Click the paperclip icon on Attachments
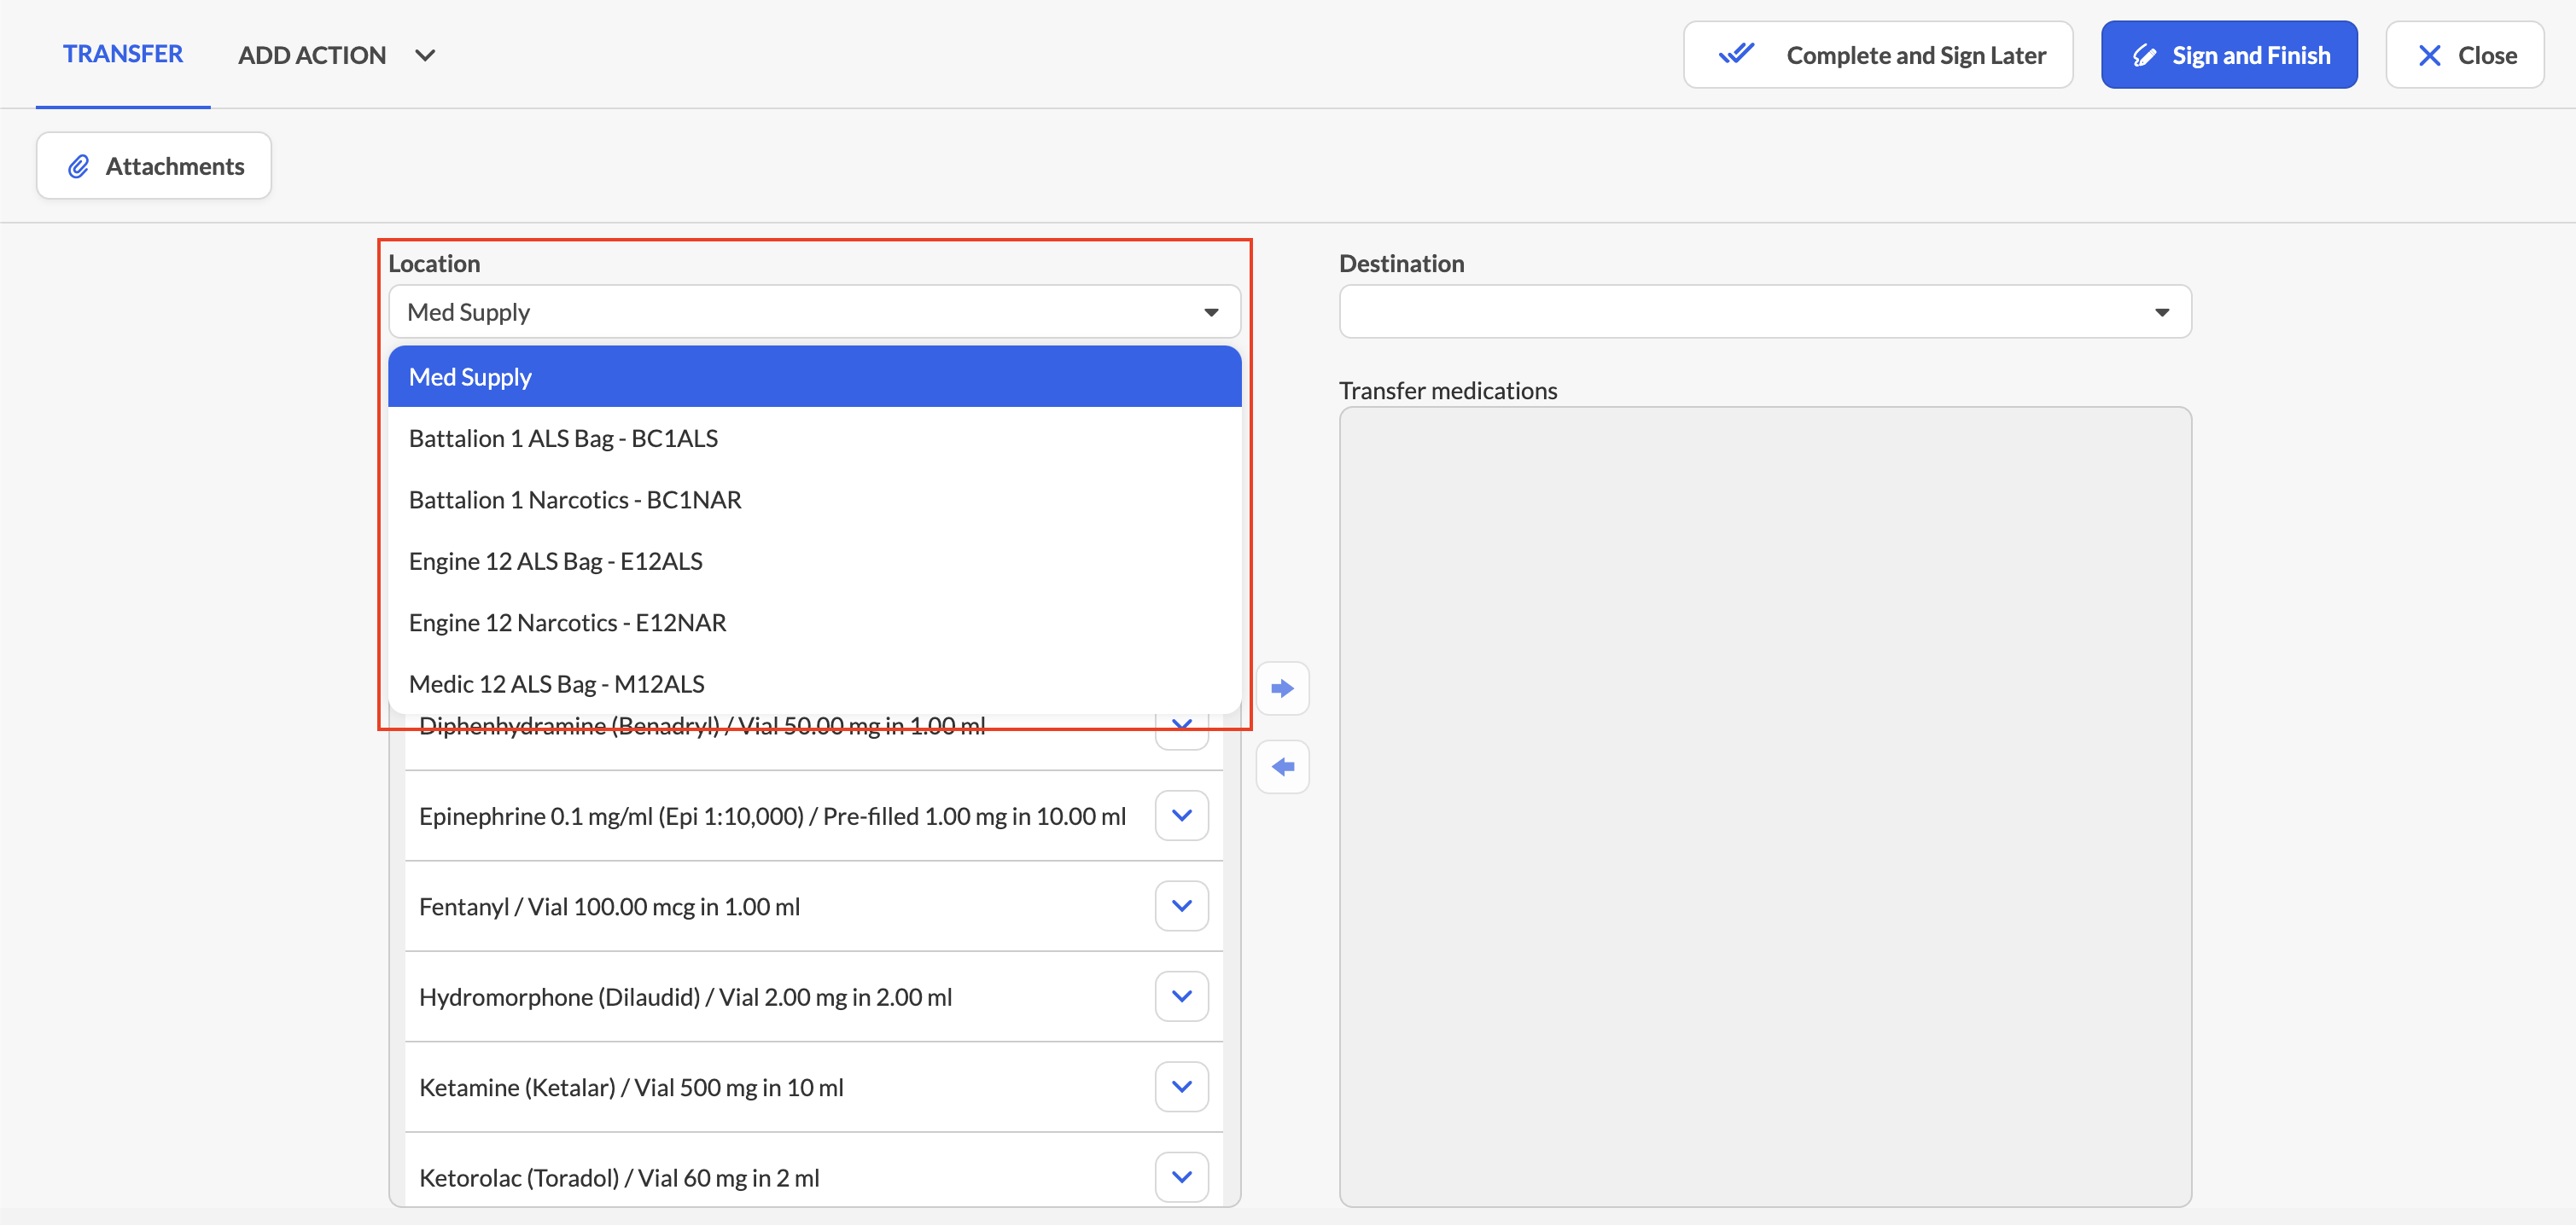This screenshot has width=2576, height=1225. coord(78,165)
